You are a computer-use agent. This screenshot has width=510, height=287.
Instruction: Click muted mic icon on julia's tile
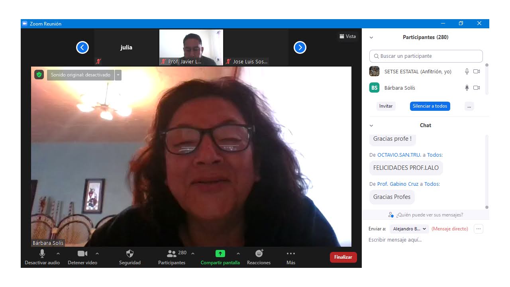98,61
